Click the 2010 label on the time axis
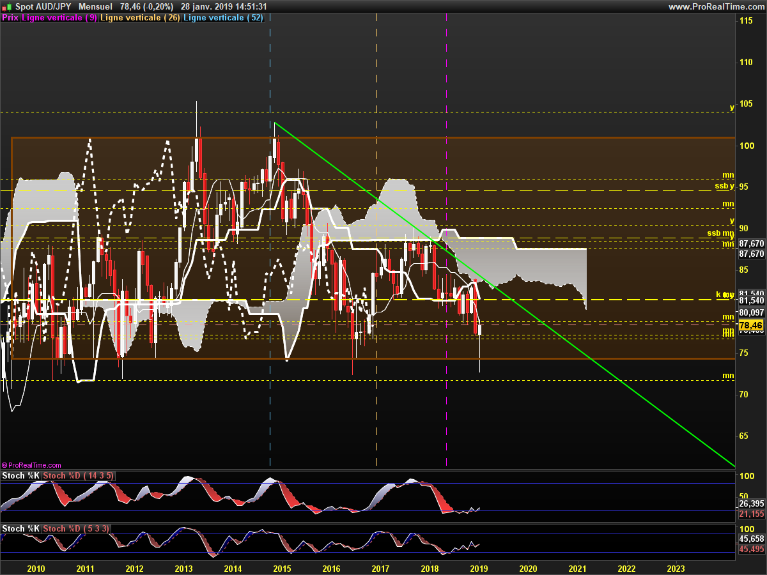The width and height of the screenshot is (767, 575). [x=36, y=568]
